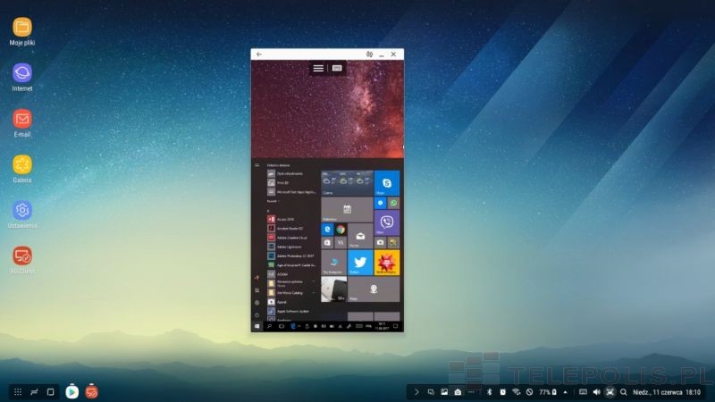Show the keyboard from RD Client connection bar

(x=337, y=68)
